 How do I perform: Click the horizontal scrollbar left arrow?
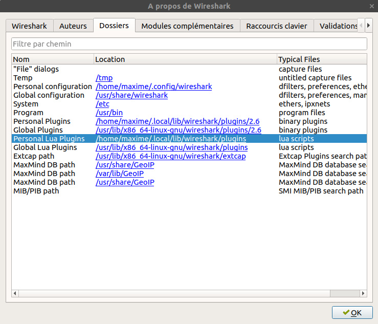coord(15,293)
